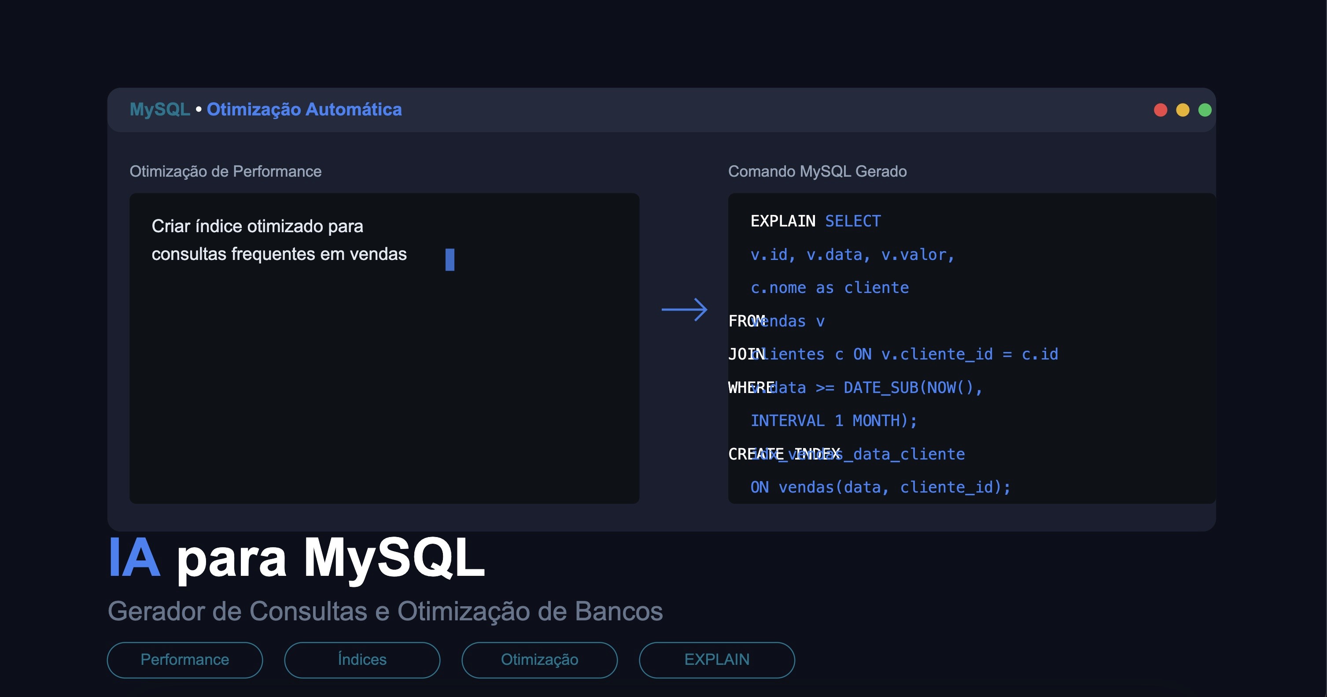Select the Otimização tag pill
The width and height of the screenshot is (1327, 697).
click(x=539, y=660)
